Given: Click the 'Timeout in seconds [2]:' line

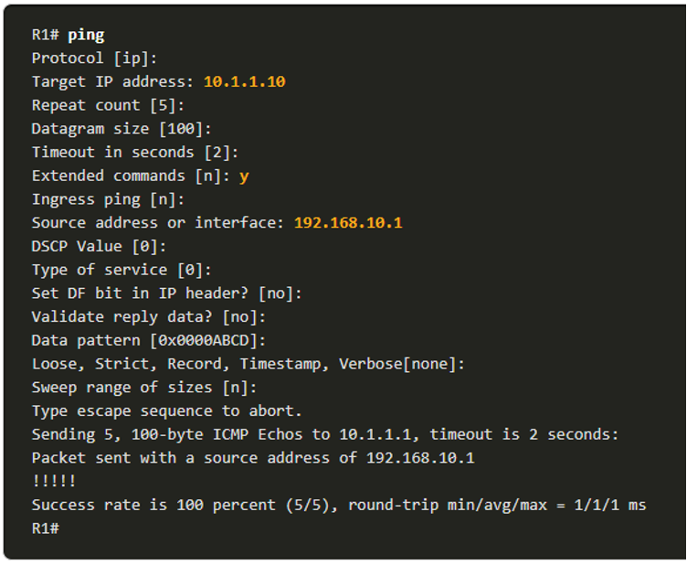Looking at the screenshot, I should [x=135, y=153].
